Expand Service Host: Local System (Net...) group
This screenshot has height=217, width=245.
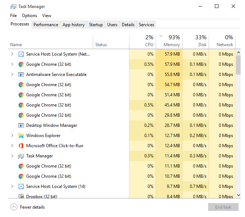coord(12,54)
